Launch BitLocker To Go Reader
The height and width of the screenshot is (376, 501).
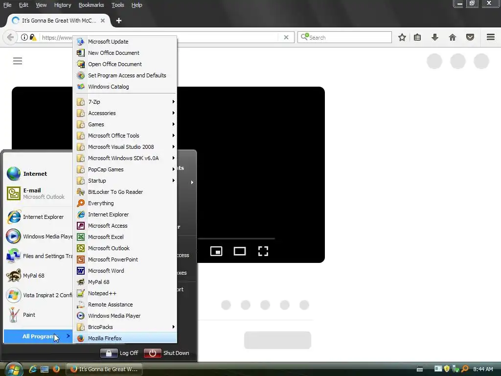125,192
